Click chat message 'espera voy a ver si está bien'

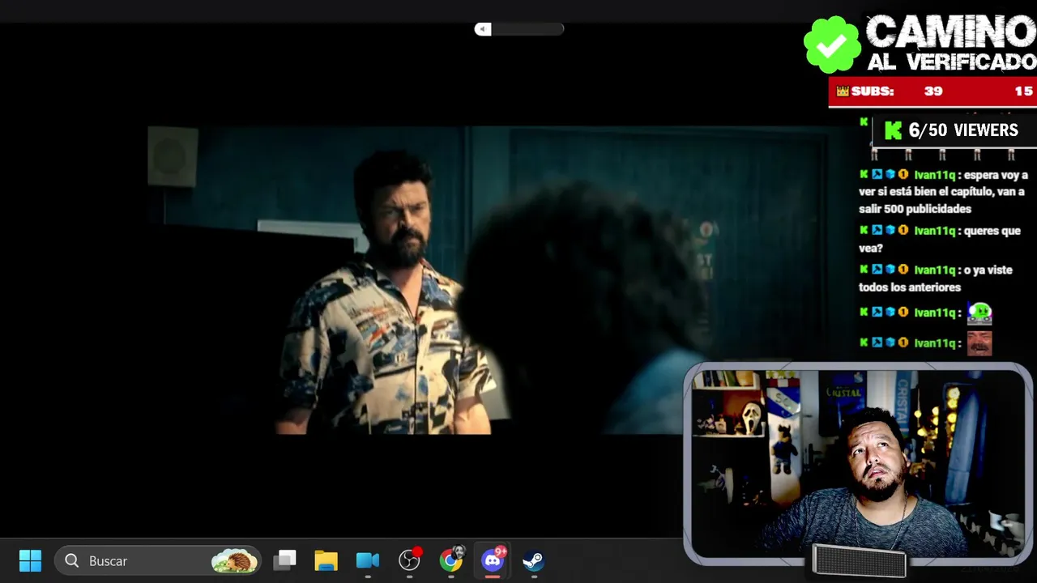tap(943, 192)
